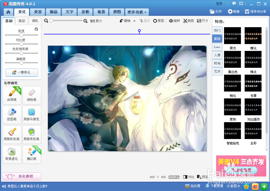Click the EXIF info badge
The height and width of the screenshot is (191, 270).
tap(174, 177)
